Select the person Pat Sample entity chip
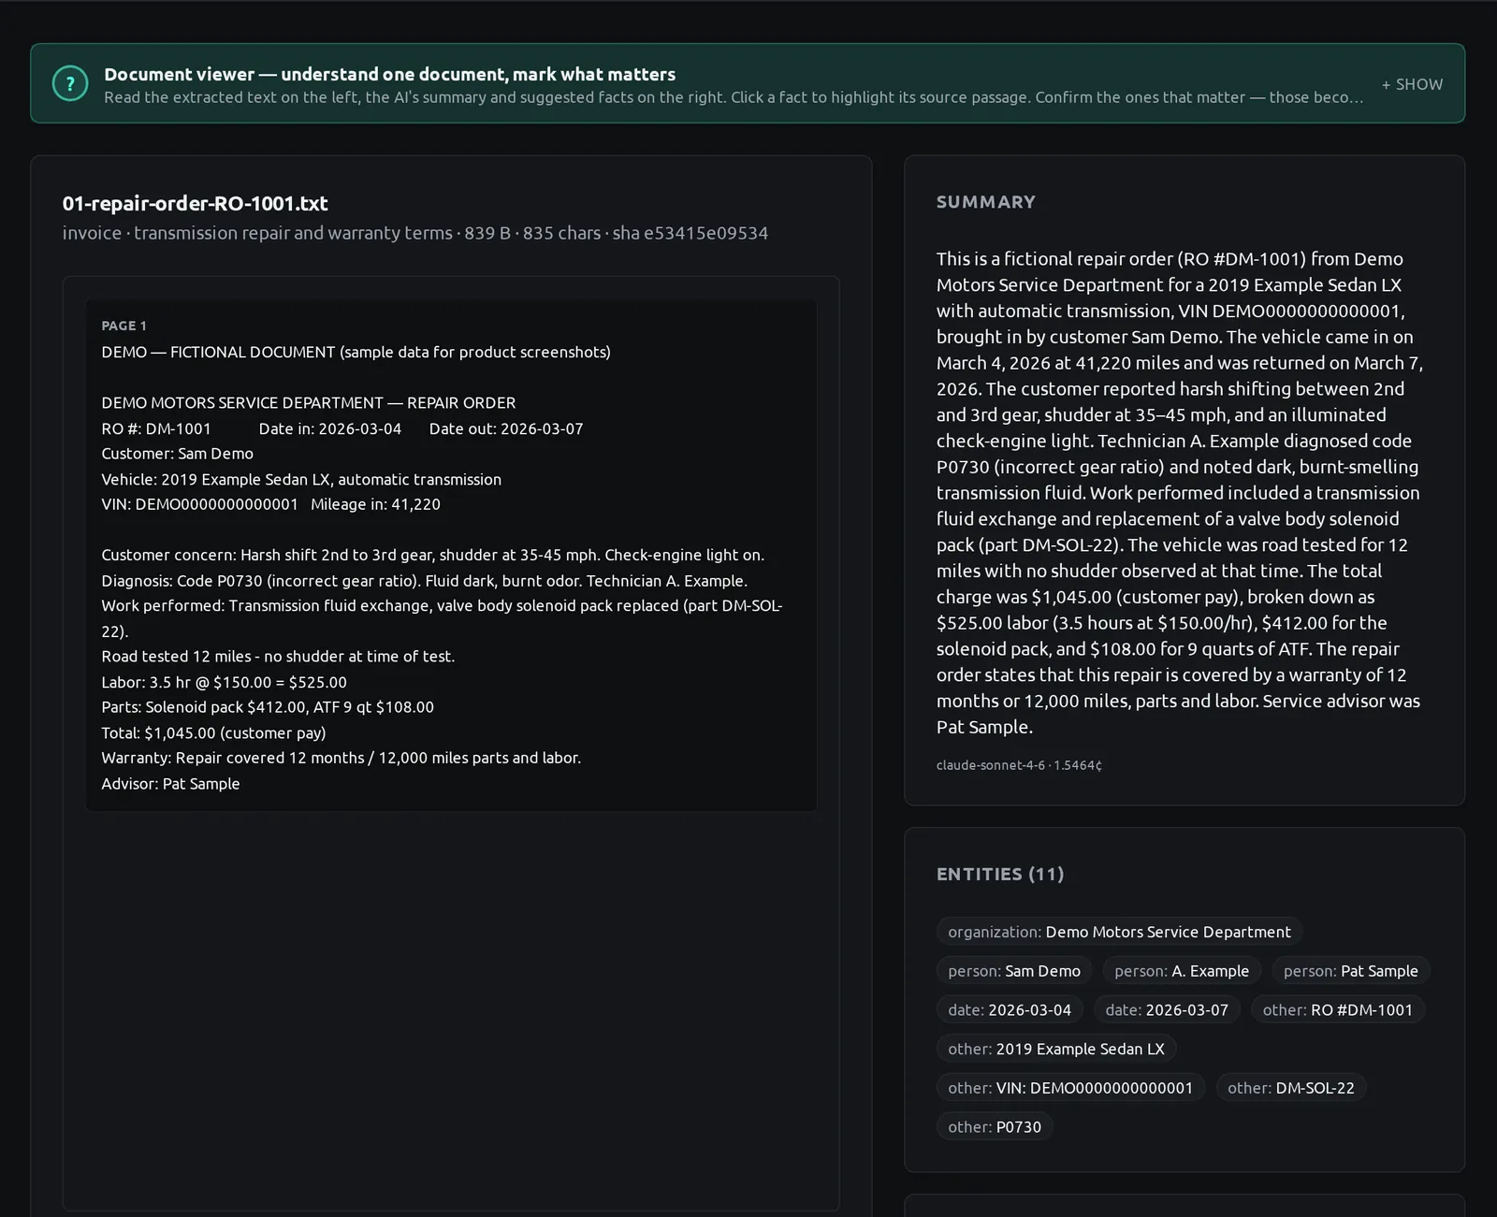The image size is (1497, 1217). (1351, 971)
